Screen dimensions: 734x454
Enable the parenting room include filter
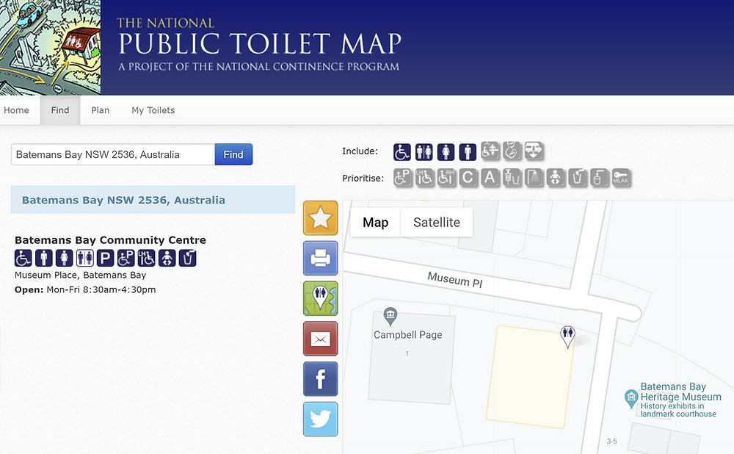(512, 151)
